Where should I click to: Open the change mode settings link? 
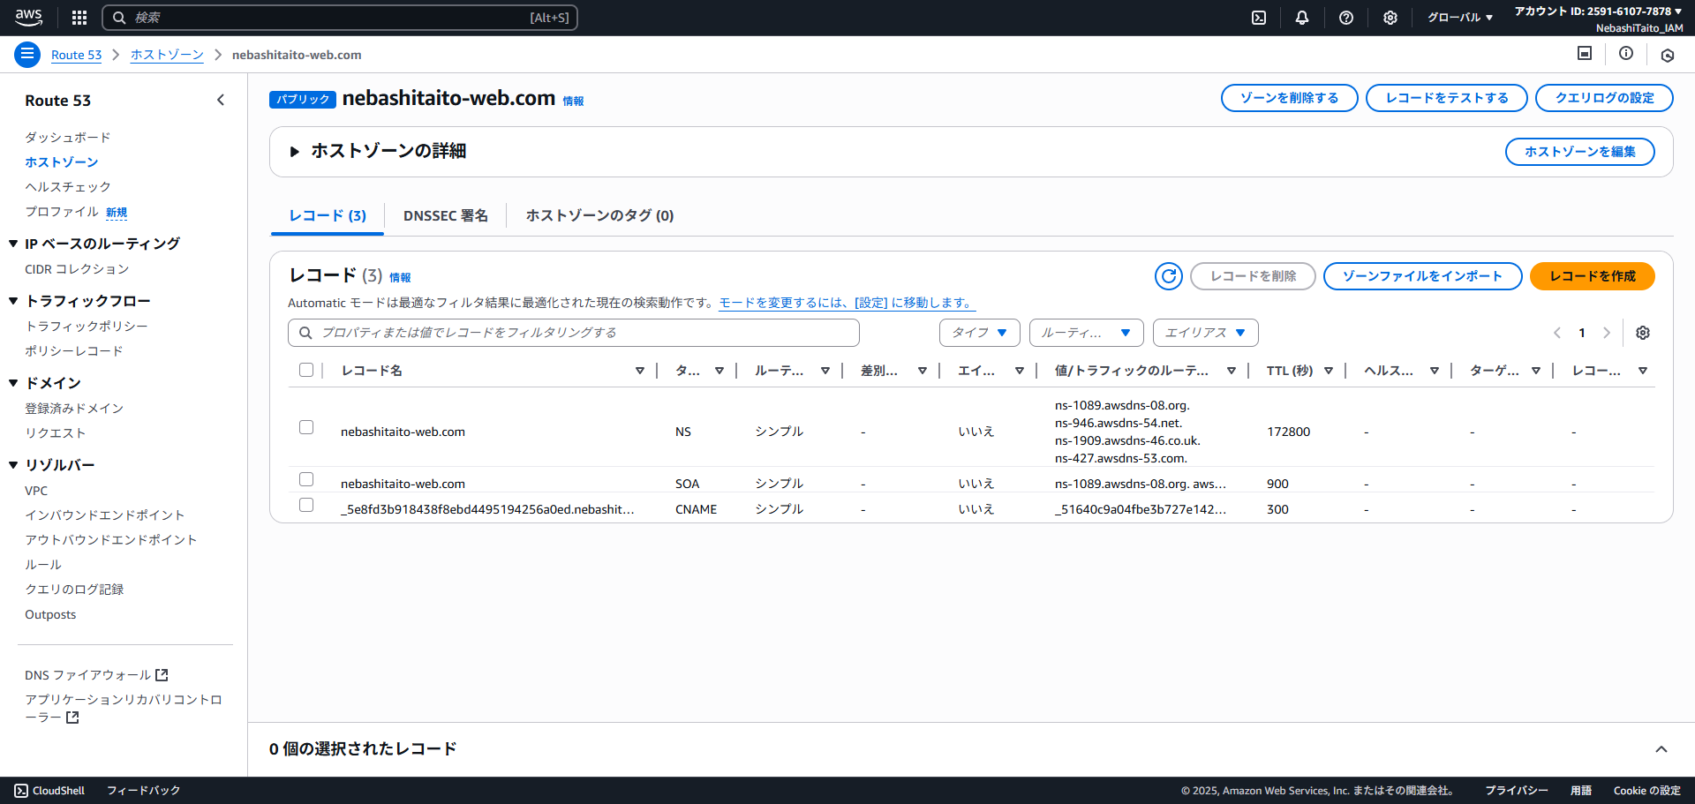(x=846, y=303)
